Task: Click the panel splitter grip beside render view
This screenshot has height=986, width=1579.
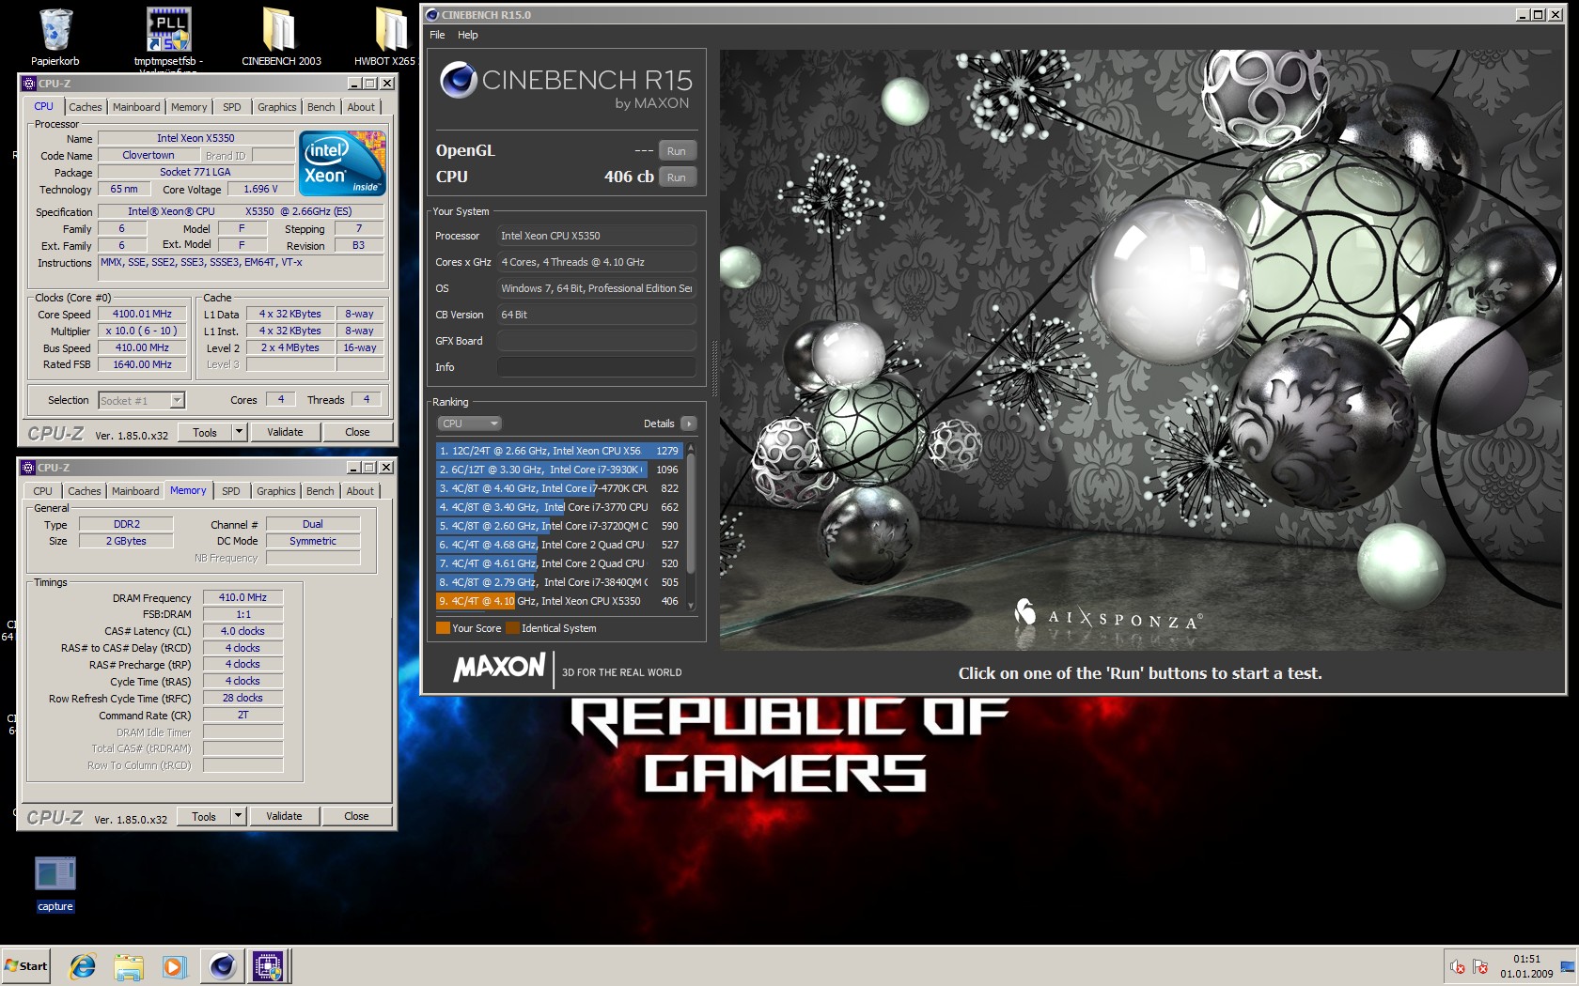Action: tap(714, 368)
